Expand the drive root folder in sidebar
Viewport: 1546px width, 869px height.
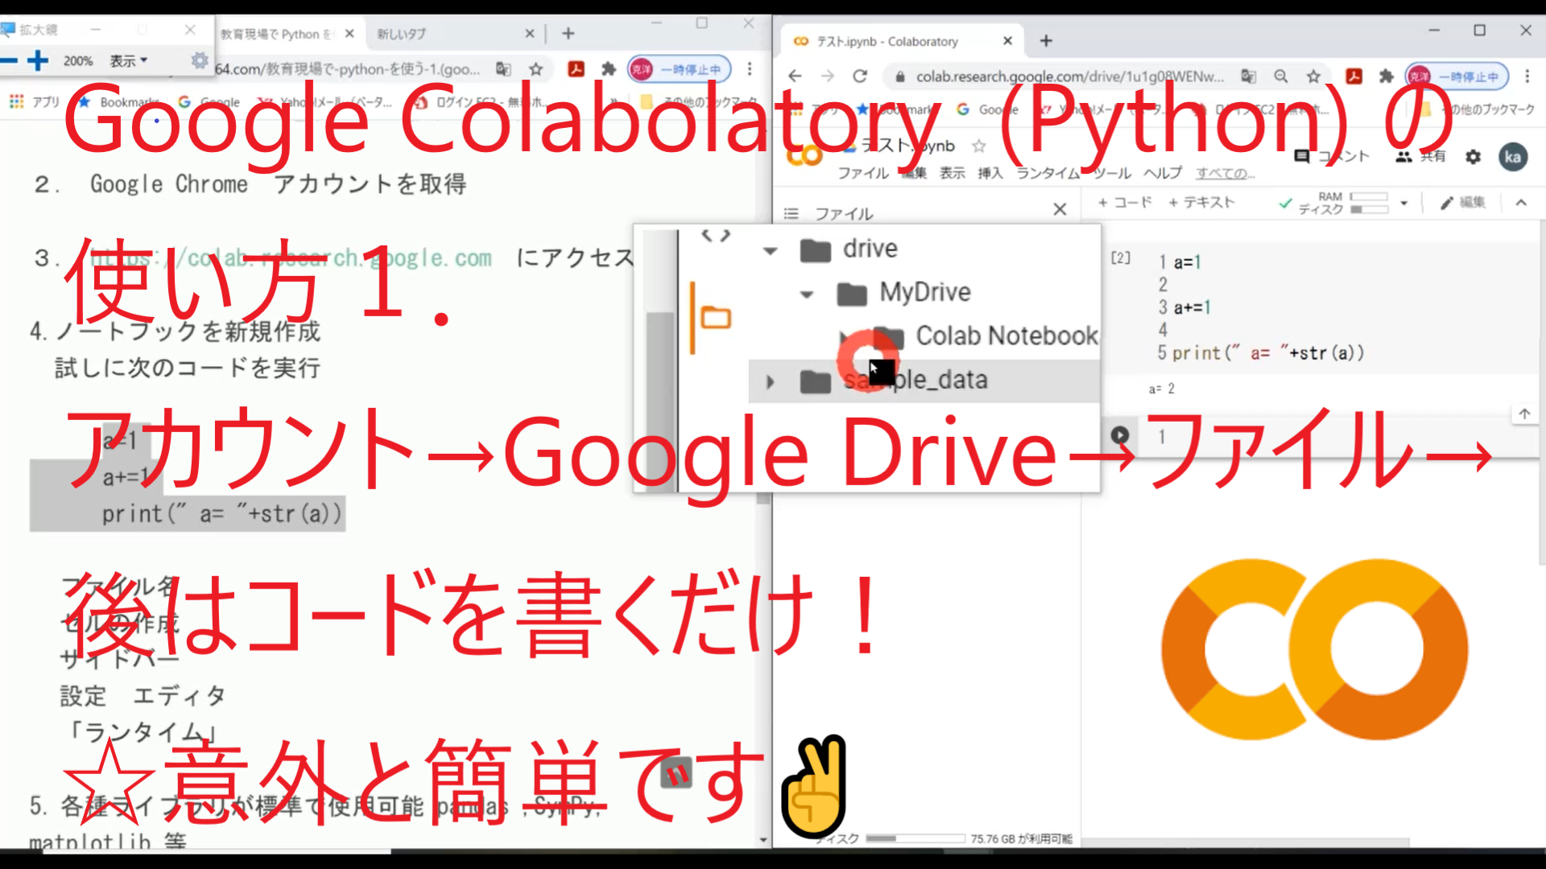(772, 249)
